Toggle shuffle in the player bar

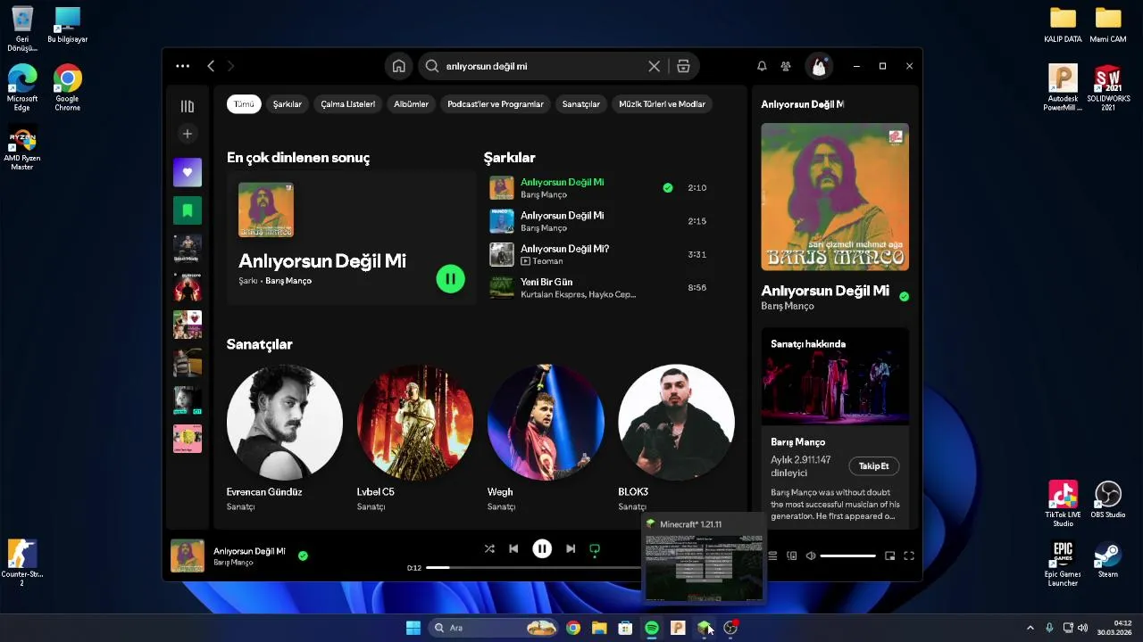tap(489, 548)
